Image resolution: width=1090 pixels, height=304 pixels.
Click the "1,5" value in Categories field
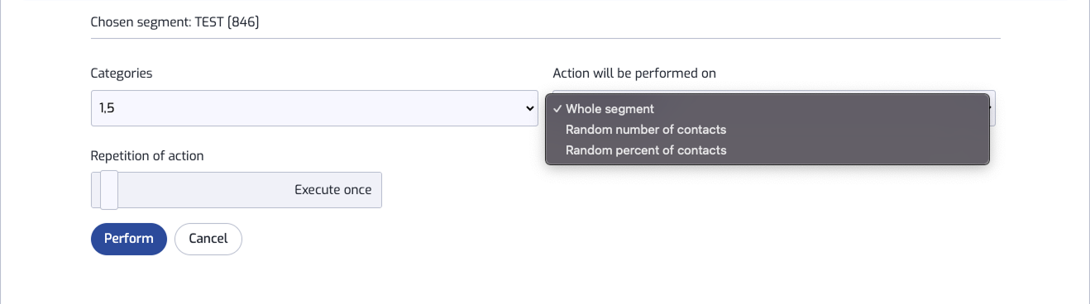point(107,108)
